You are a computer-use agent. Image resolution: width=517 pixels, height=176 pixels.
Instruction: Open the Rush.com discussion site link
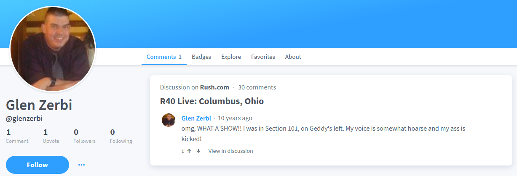[214, 87]
